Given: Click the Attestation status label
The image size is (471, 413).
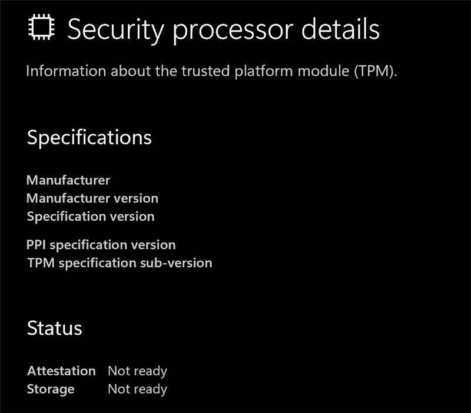Looking at the screenshot, I should [x=61, y=371].
